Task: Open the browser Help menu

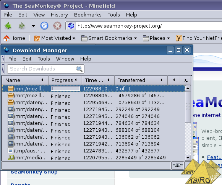Action: 131,15
